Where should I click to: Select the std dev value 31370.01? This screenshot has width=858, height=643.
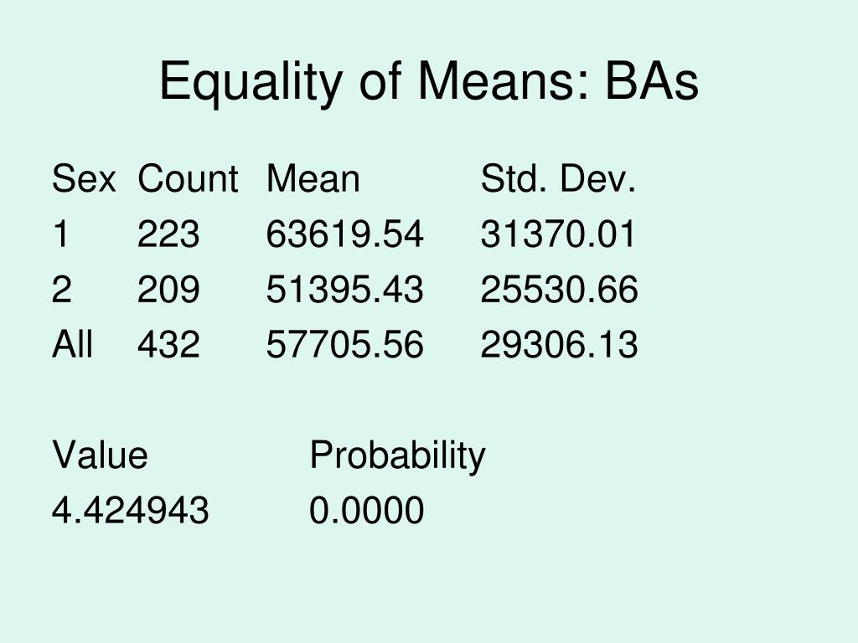(558, 234)
